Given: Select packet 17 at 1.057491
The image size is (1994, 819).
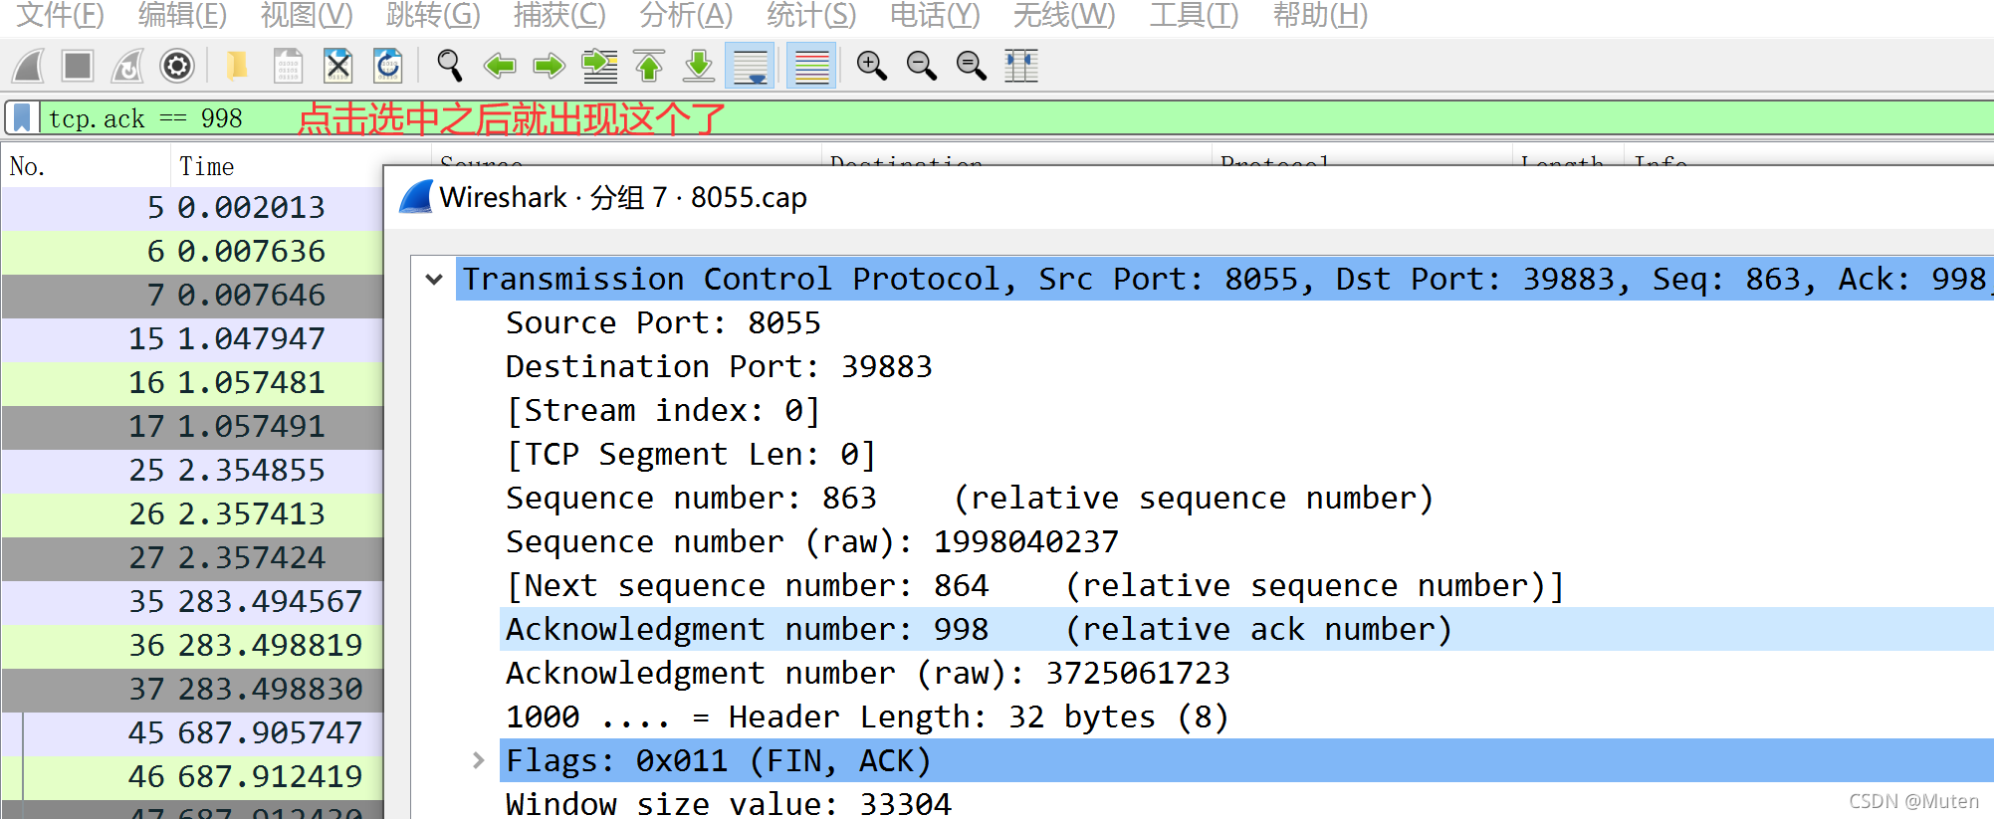Looking at the screenshot, I should coord(192,427).
